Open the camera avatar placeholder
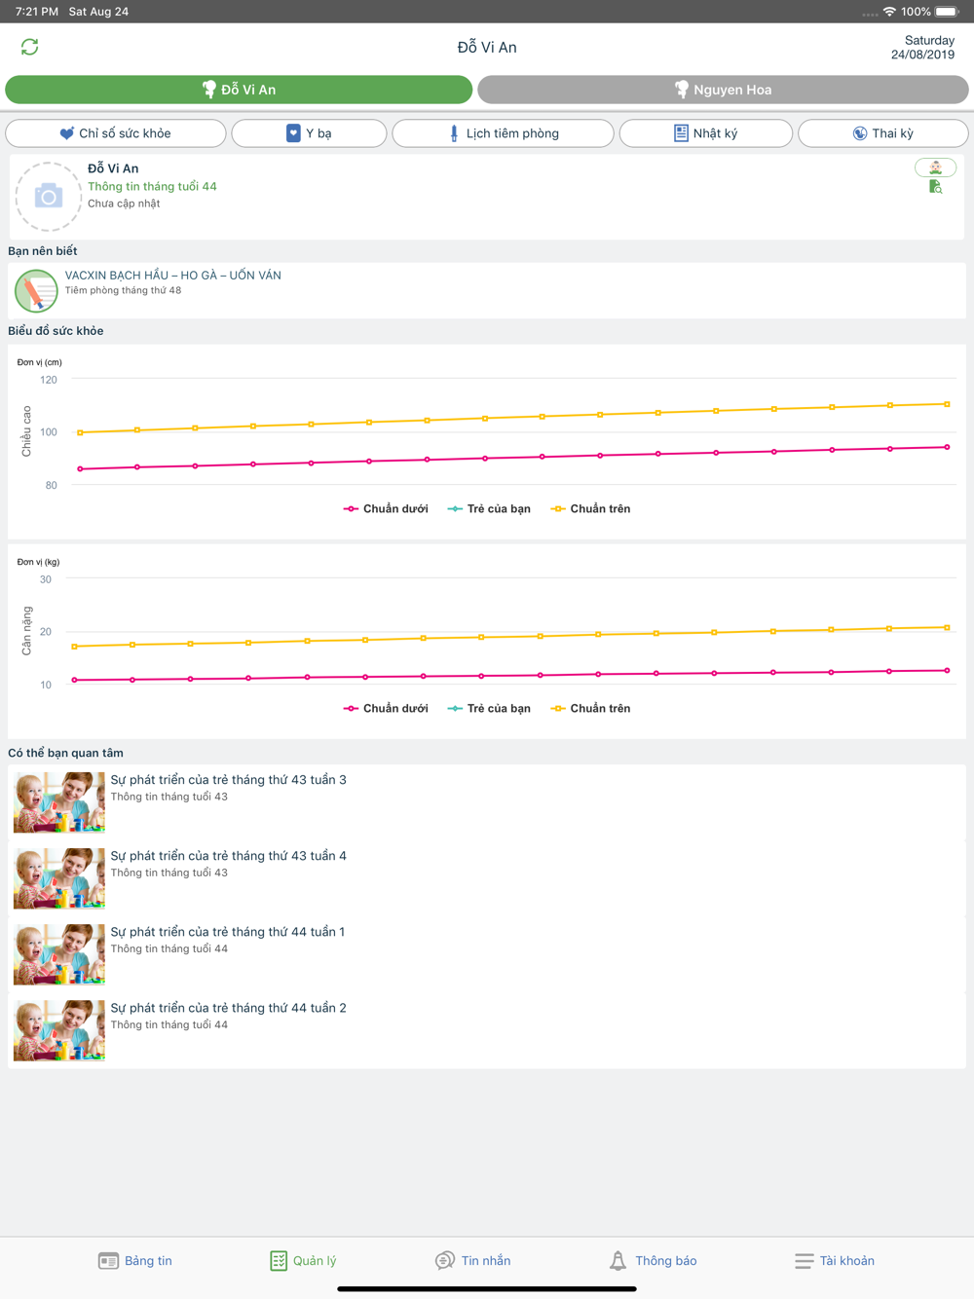The width and height of the screenshot is (974, 1299). click(48, 197)
